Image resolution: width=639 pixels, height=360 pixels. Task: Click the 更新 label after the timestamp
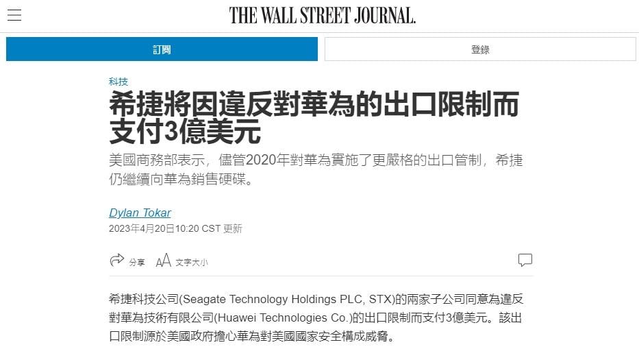coord(233,228)
